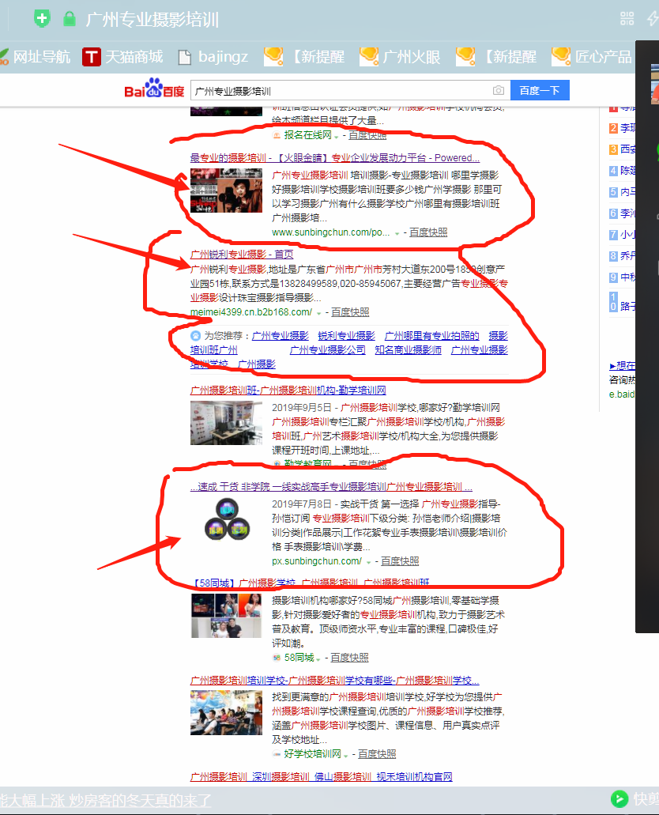
Task: Click the Baidu logo
Action: 154,89
